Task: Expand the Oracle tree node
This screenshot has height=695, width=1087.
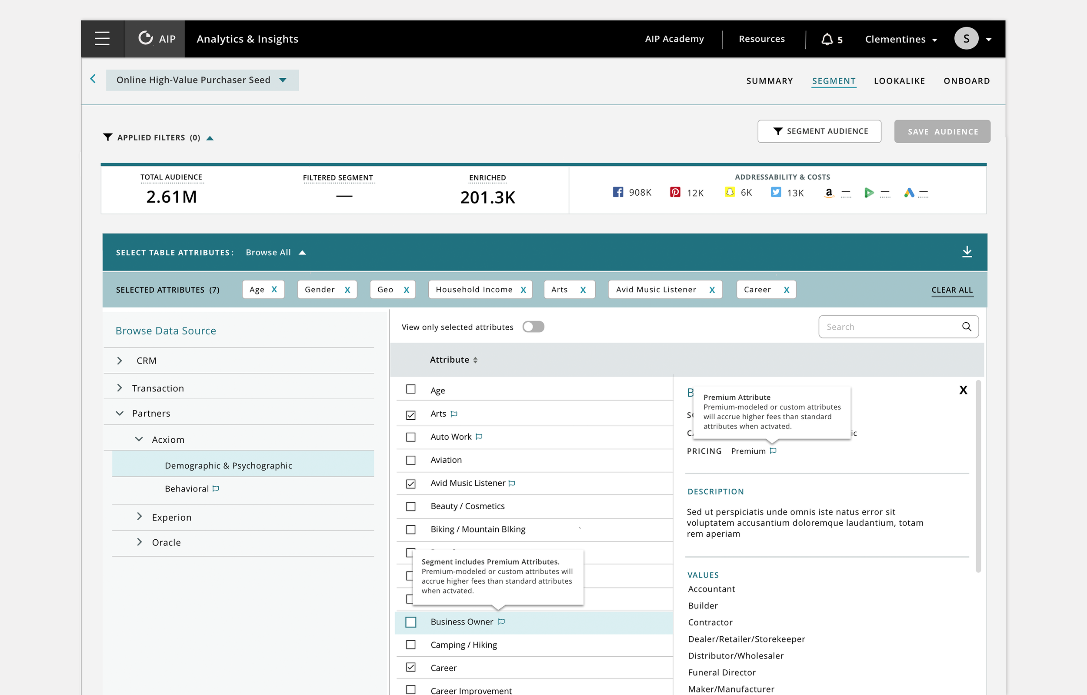Action: (x=140, y=542)
